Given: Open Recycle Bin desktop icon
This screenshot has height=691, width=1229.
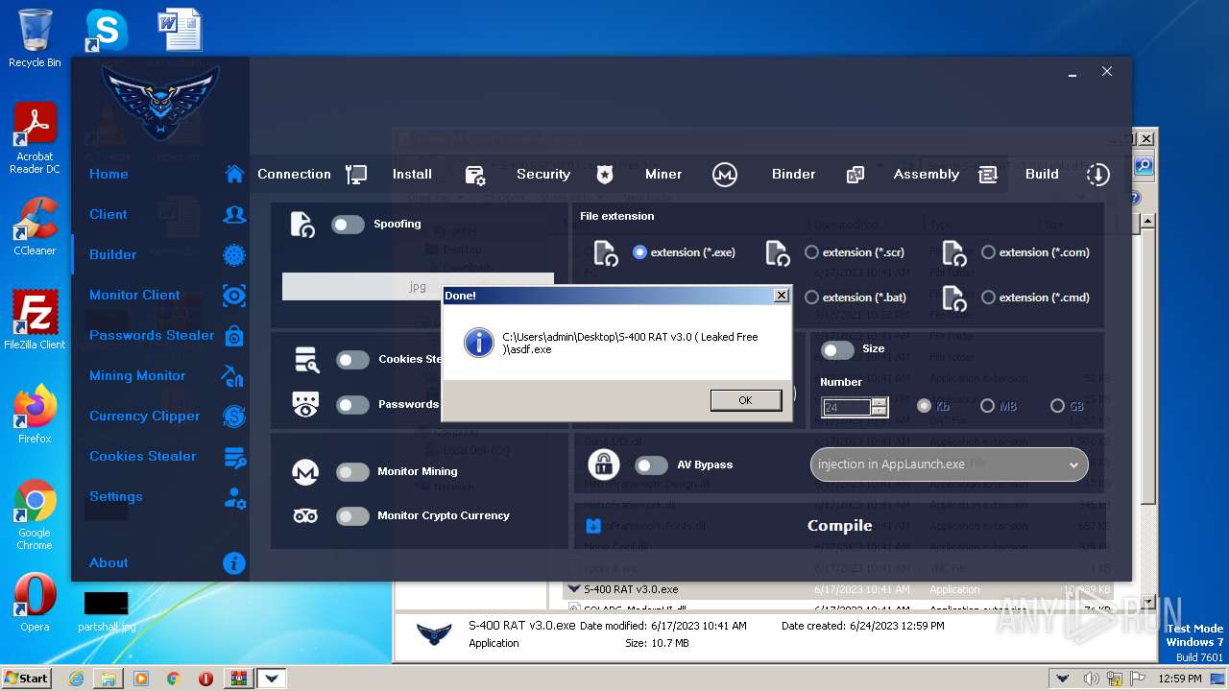Looking at the screenshot, I should tap(35, 38).
